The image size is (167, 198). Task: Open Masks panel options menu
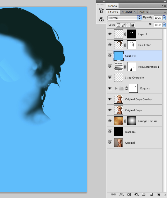point(164,6)
